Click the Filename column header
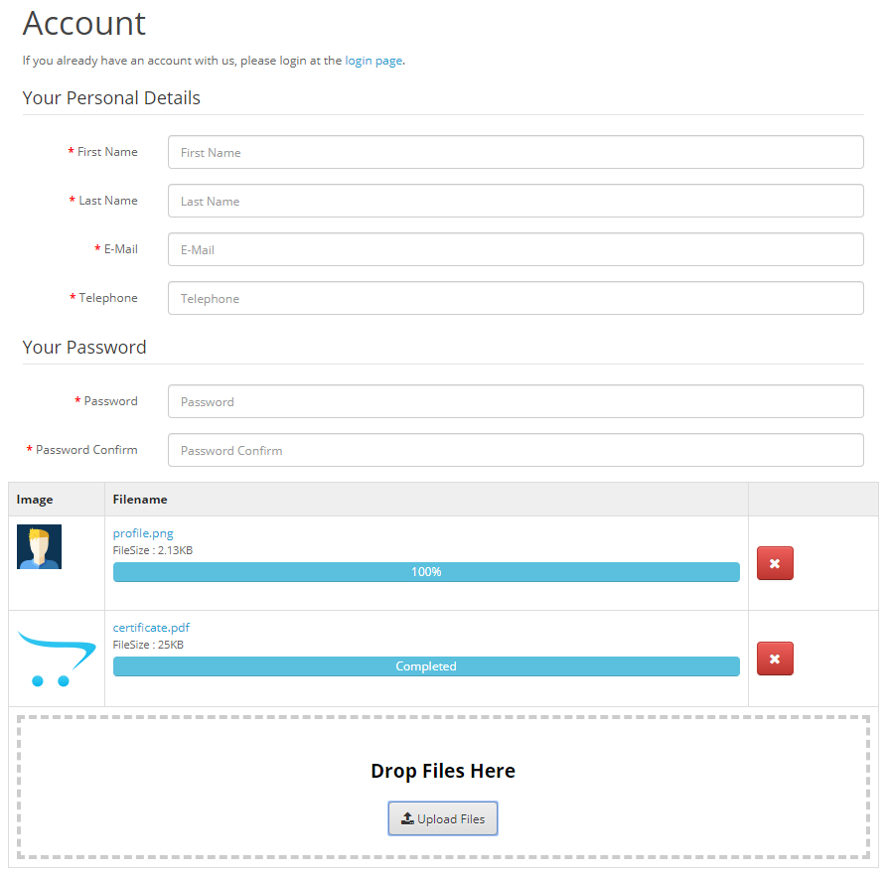889x880 pixels. click(139, 500)
